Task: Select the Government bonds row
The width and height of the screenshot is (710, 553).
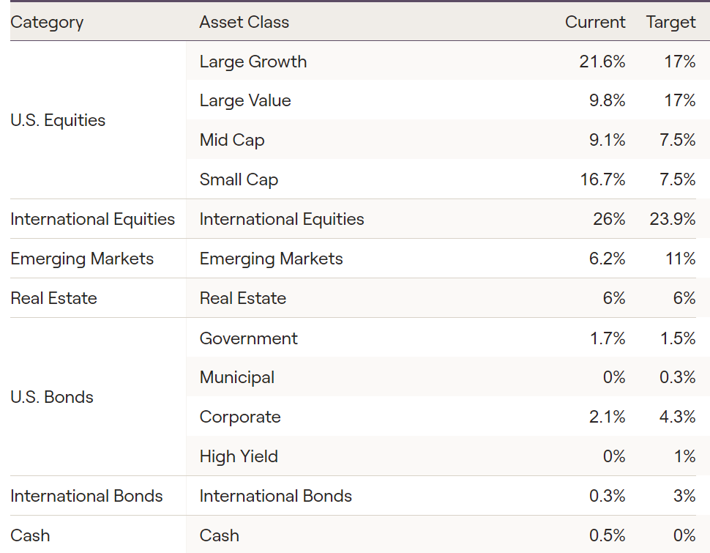Action: coord(248,338)
